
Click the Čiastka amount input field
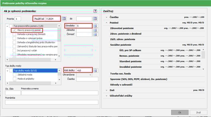[x=87, y=79]
